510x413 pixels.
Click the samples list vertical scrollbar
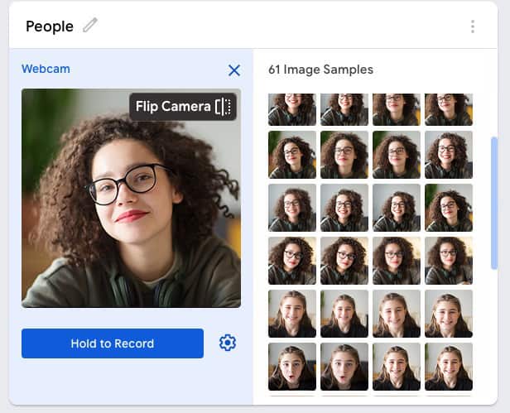pyautogui.click(x=494, y=204)
